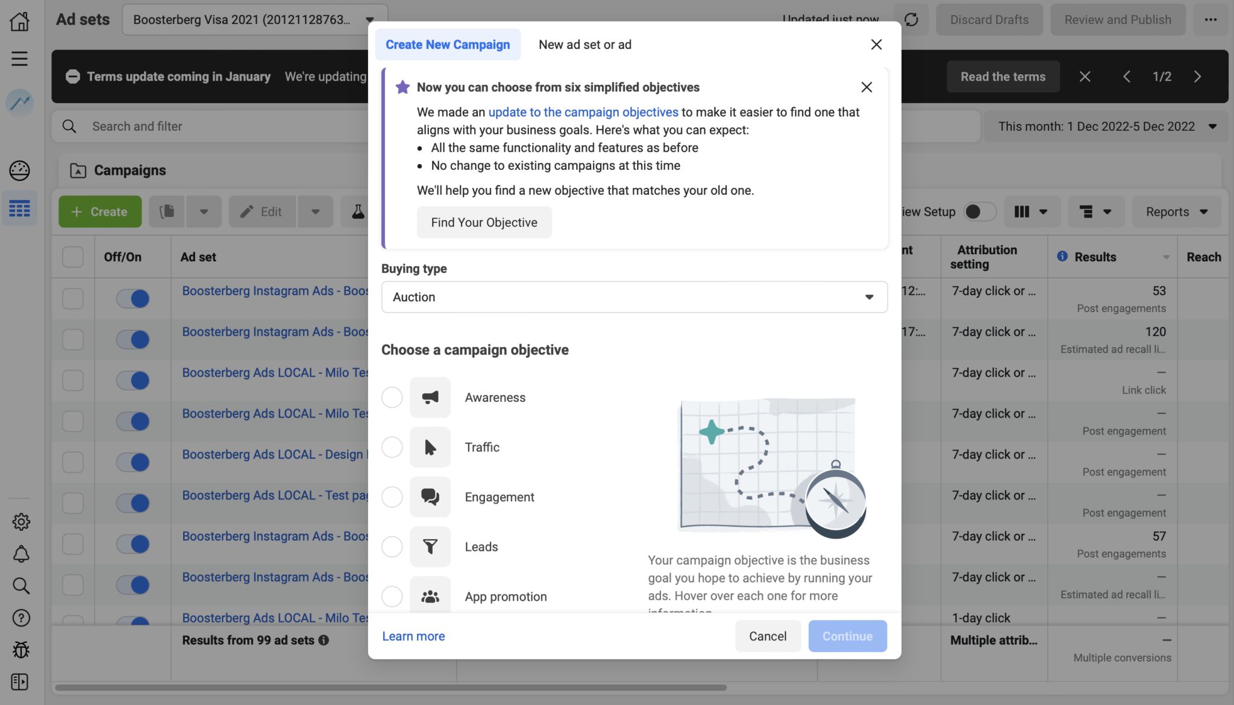Open the refresh data icon
This screenshot has width=1234, height=705.
[911, 20]
